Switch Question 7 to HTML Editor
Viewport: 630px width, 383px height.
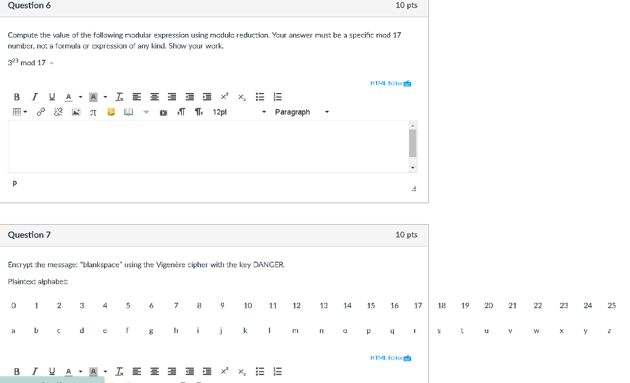coord(391,358)
